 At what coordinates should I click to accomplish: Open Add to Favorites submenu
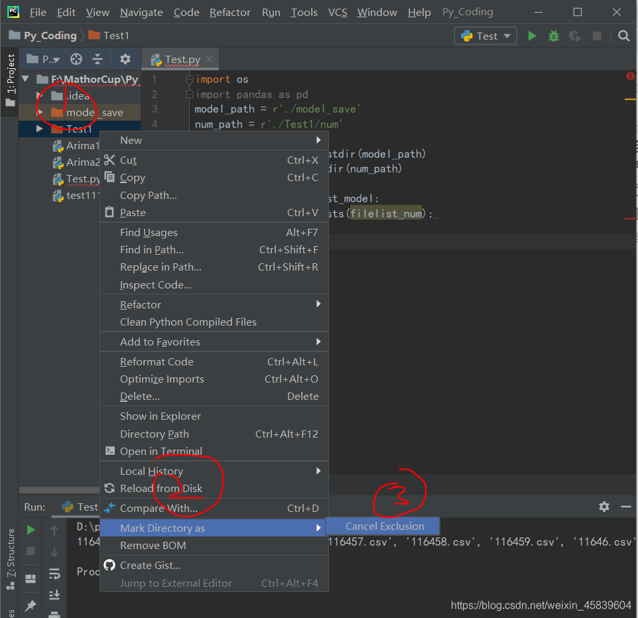click(x=214, y=341)
